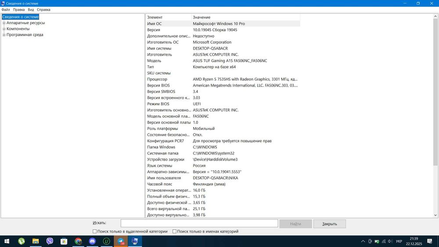Select the Версия BIOS row label
The width and height of the screenshot is (439, 247).
(158, 85)
